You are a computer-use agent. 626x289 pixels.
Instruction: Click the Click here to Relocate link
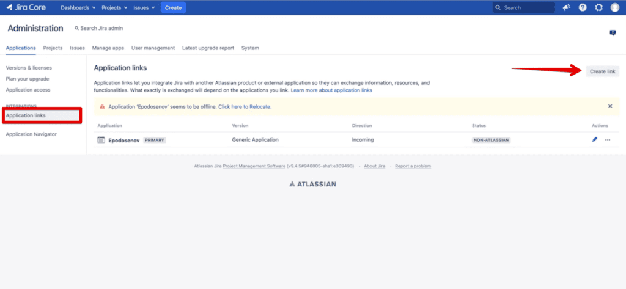pyautogui.click(x=245, y=107)
